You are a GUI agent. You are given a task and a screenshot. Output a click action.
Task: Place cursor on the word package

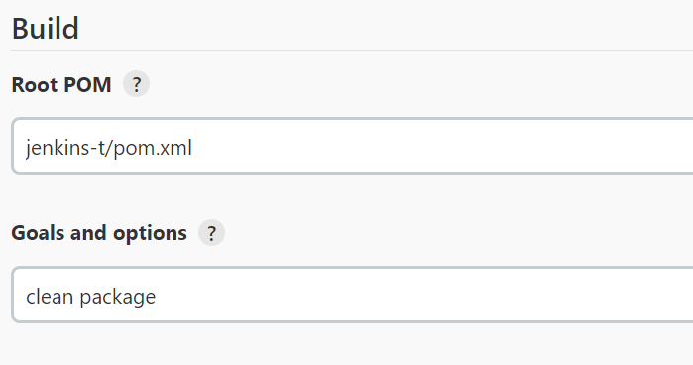pyautogui.click(x=118, y=297)
